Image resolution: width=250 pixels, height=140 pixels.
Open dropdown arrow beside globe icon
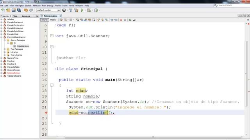point(67,10)
